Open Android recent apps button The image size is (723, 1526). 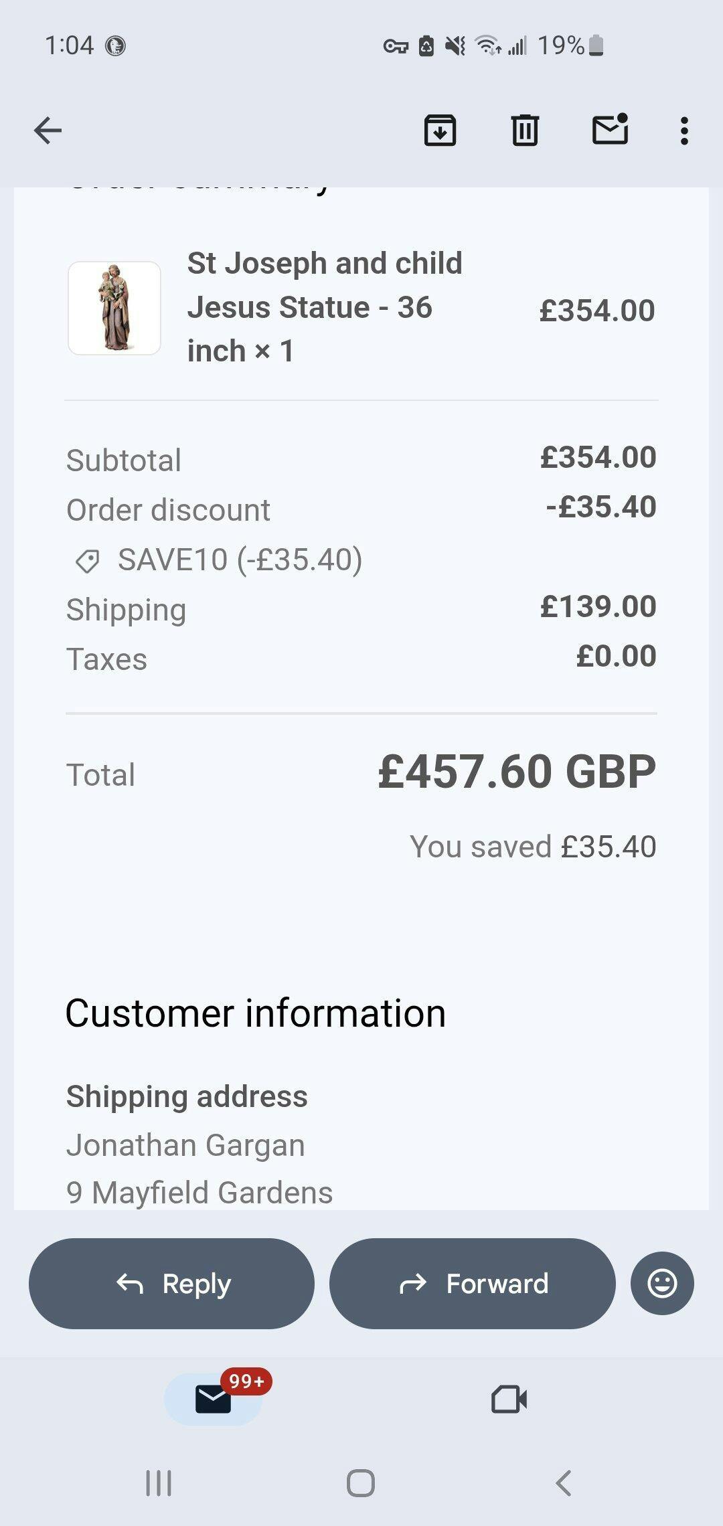(x=159, y=1482)
